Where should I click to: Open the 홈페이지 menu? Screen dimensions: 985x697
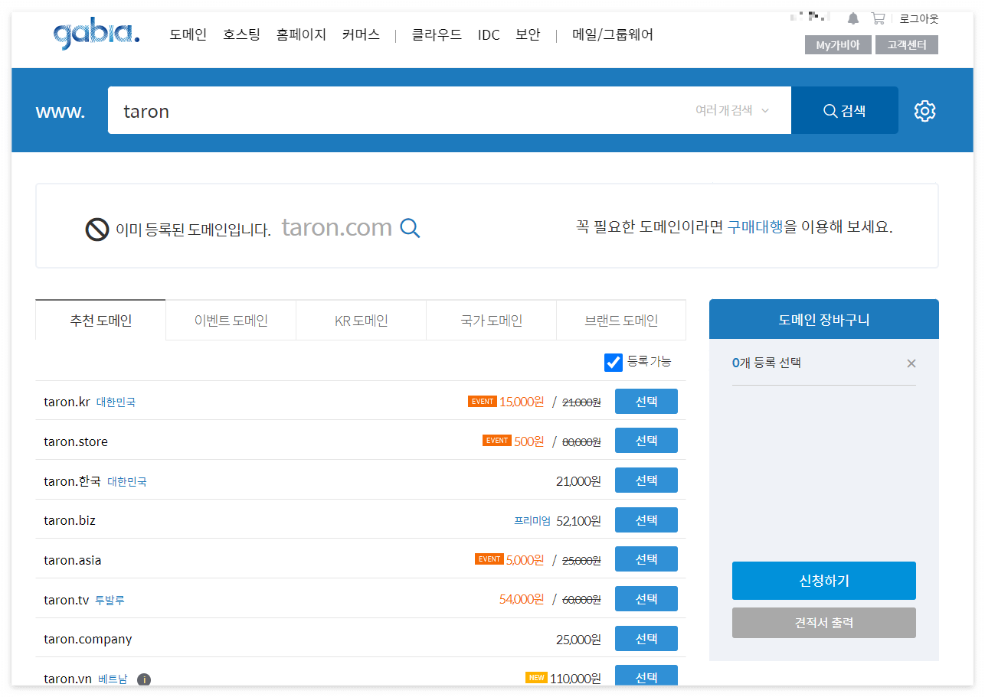(302, 34)
